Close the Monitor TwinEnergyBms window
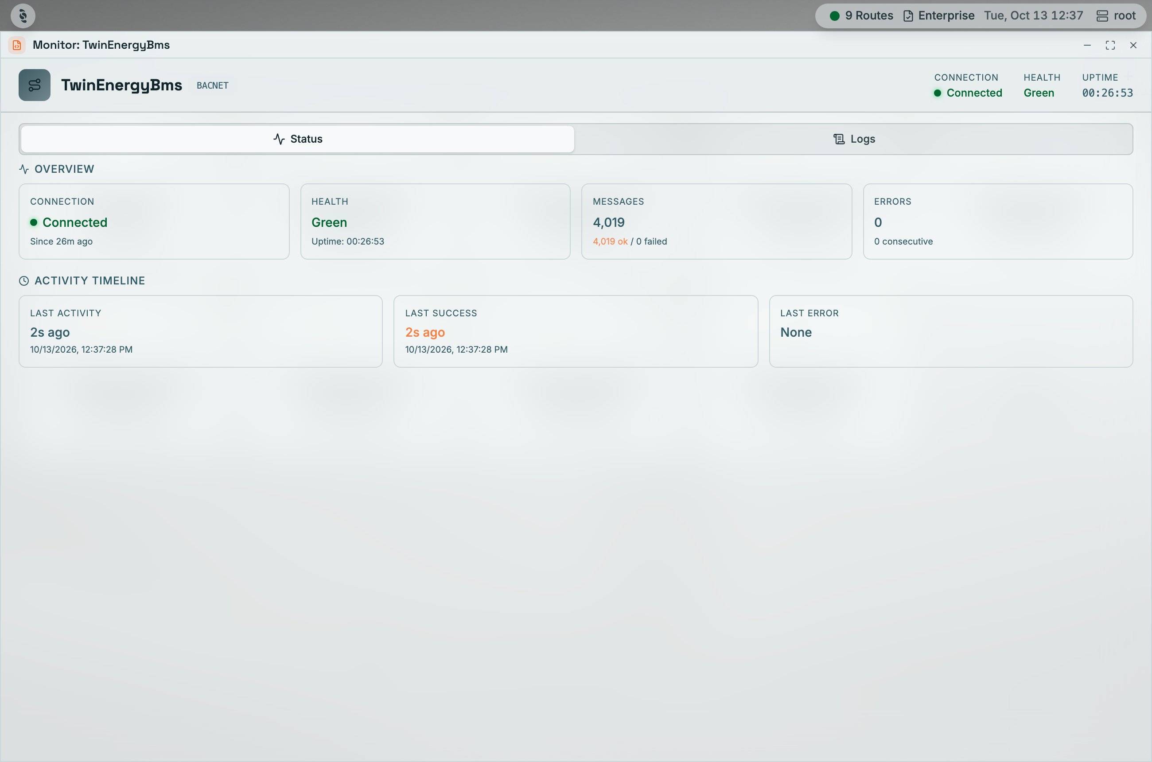Screen dimensions: 1152x762 click(x=1133, y=45)
